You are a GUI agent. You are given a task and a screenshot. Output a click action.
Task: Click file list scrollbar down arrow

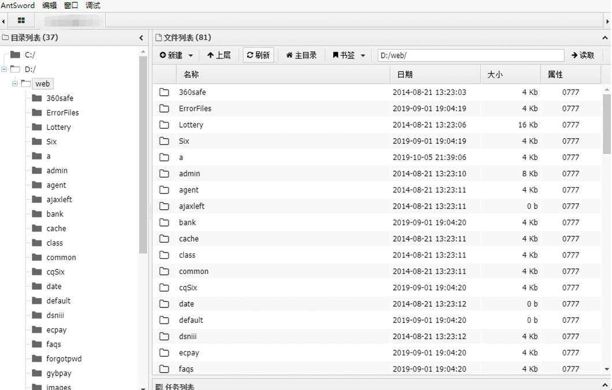[x=607, y=369]
